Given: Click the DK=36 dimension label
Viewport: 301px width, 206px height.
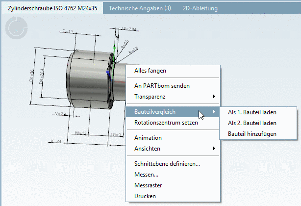Looking at the screenshot, I should (32, 76).
